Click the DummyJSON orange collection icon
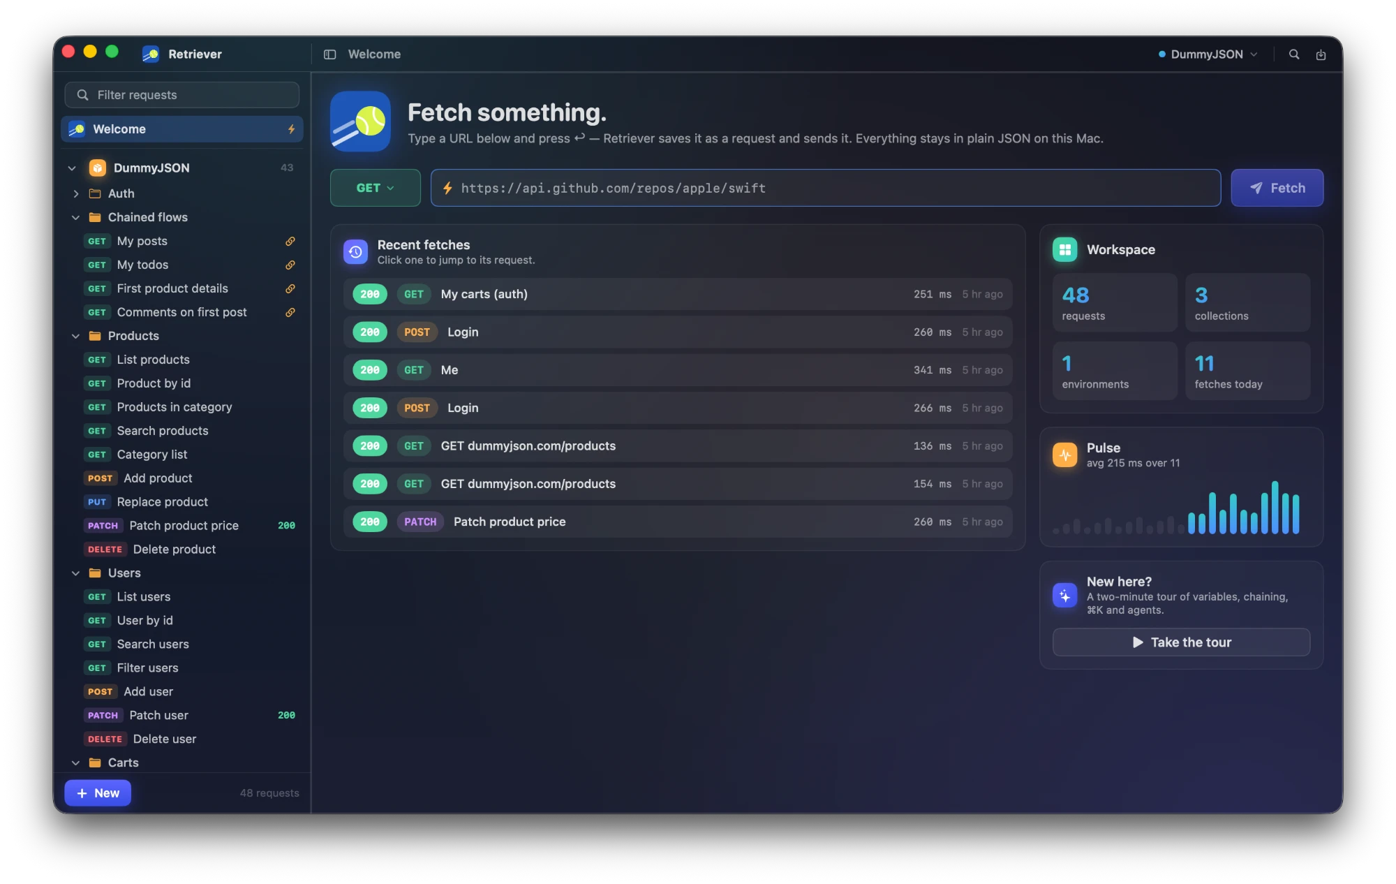1396x884 pixels. [x=98, y=168]
